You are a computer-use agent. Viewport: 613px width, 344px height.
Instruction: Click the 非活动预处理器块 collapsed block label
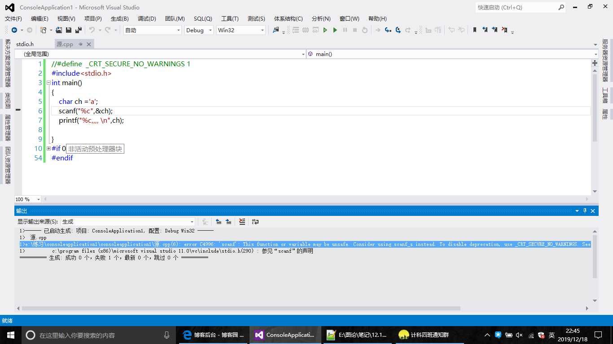(x=95, y=149)
